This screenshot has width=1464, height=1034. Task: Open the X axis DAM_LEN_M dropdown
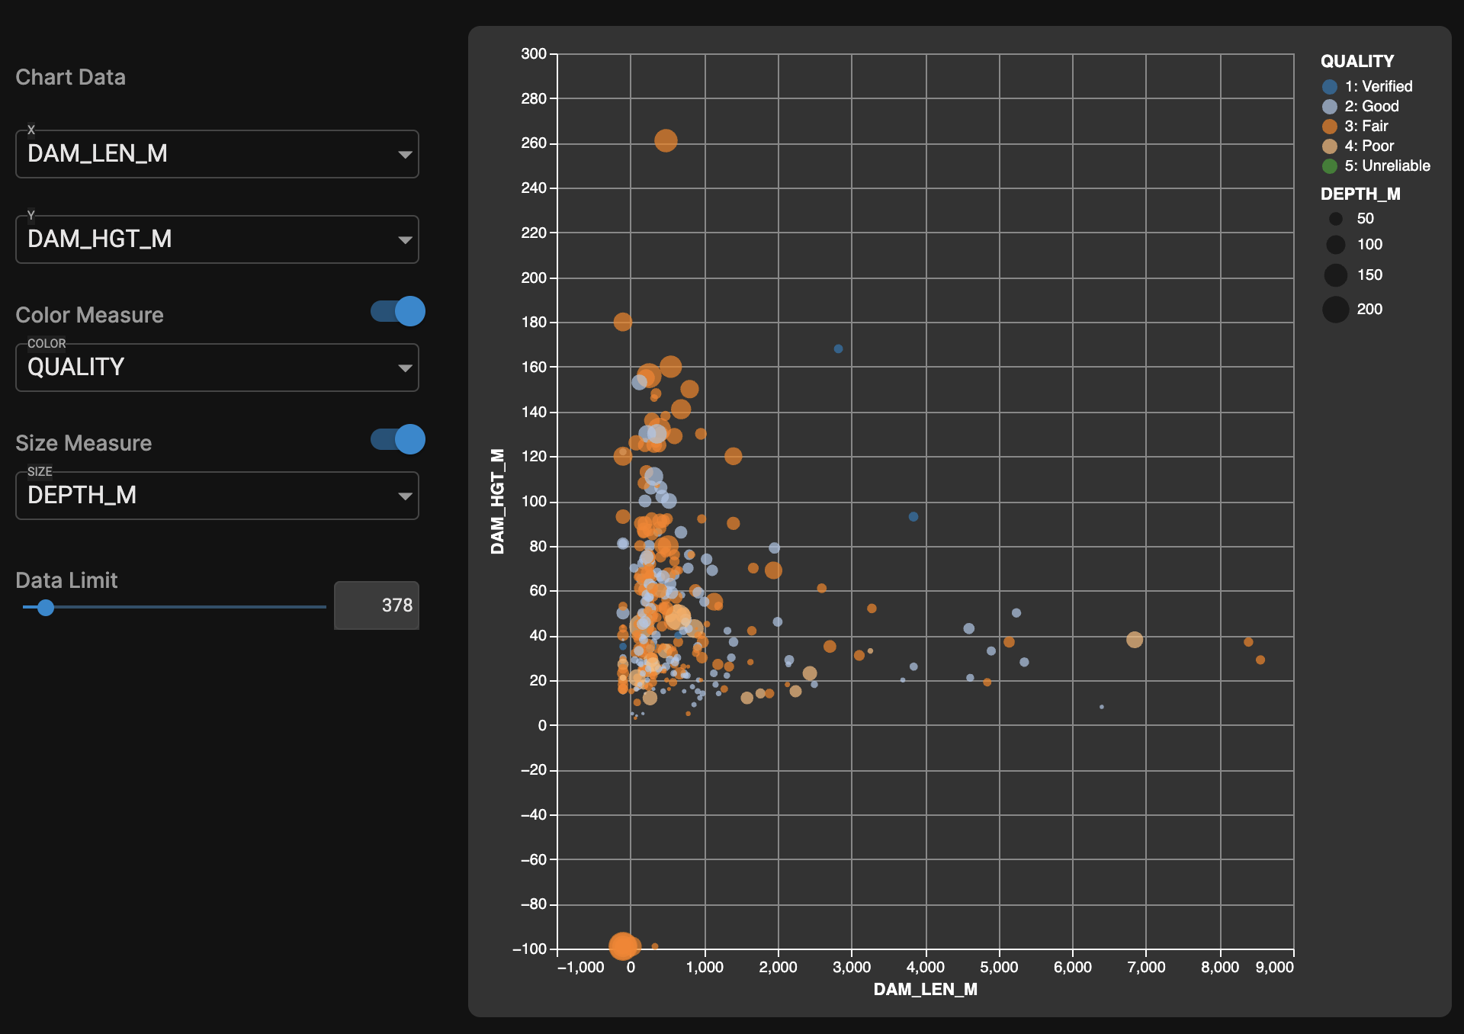click(217, 154)
